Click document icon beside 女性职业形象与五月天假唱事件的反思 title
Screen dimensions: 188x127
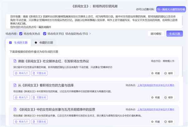click(x=15, y=109)
